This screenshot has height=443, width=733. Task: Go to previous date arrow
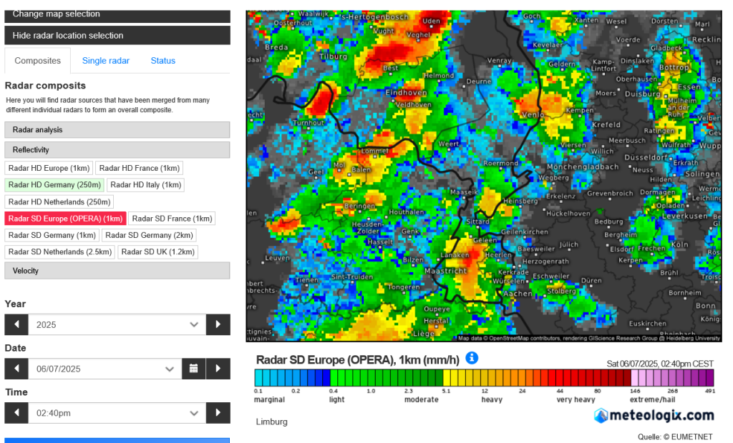[16, 369]
